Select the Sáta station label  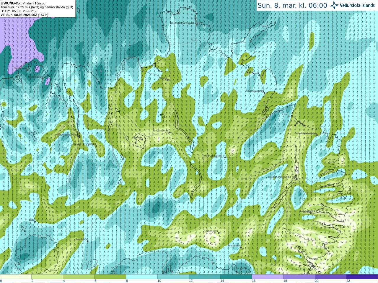[32, 220]
